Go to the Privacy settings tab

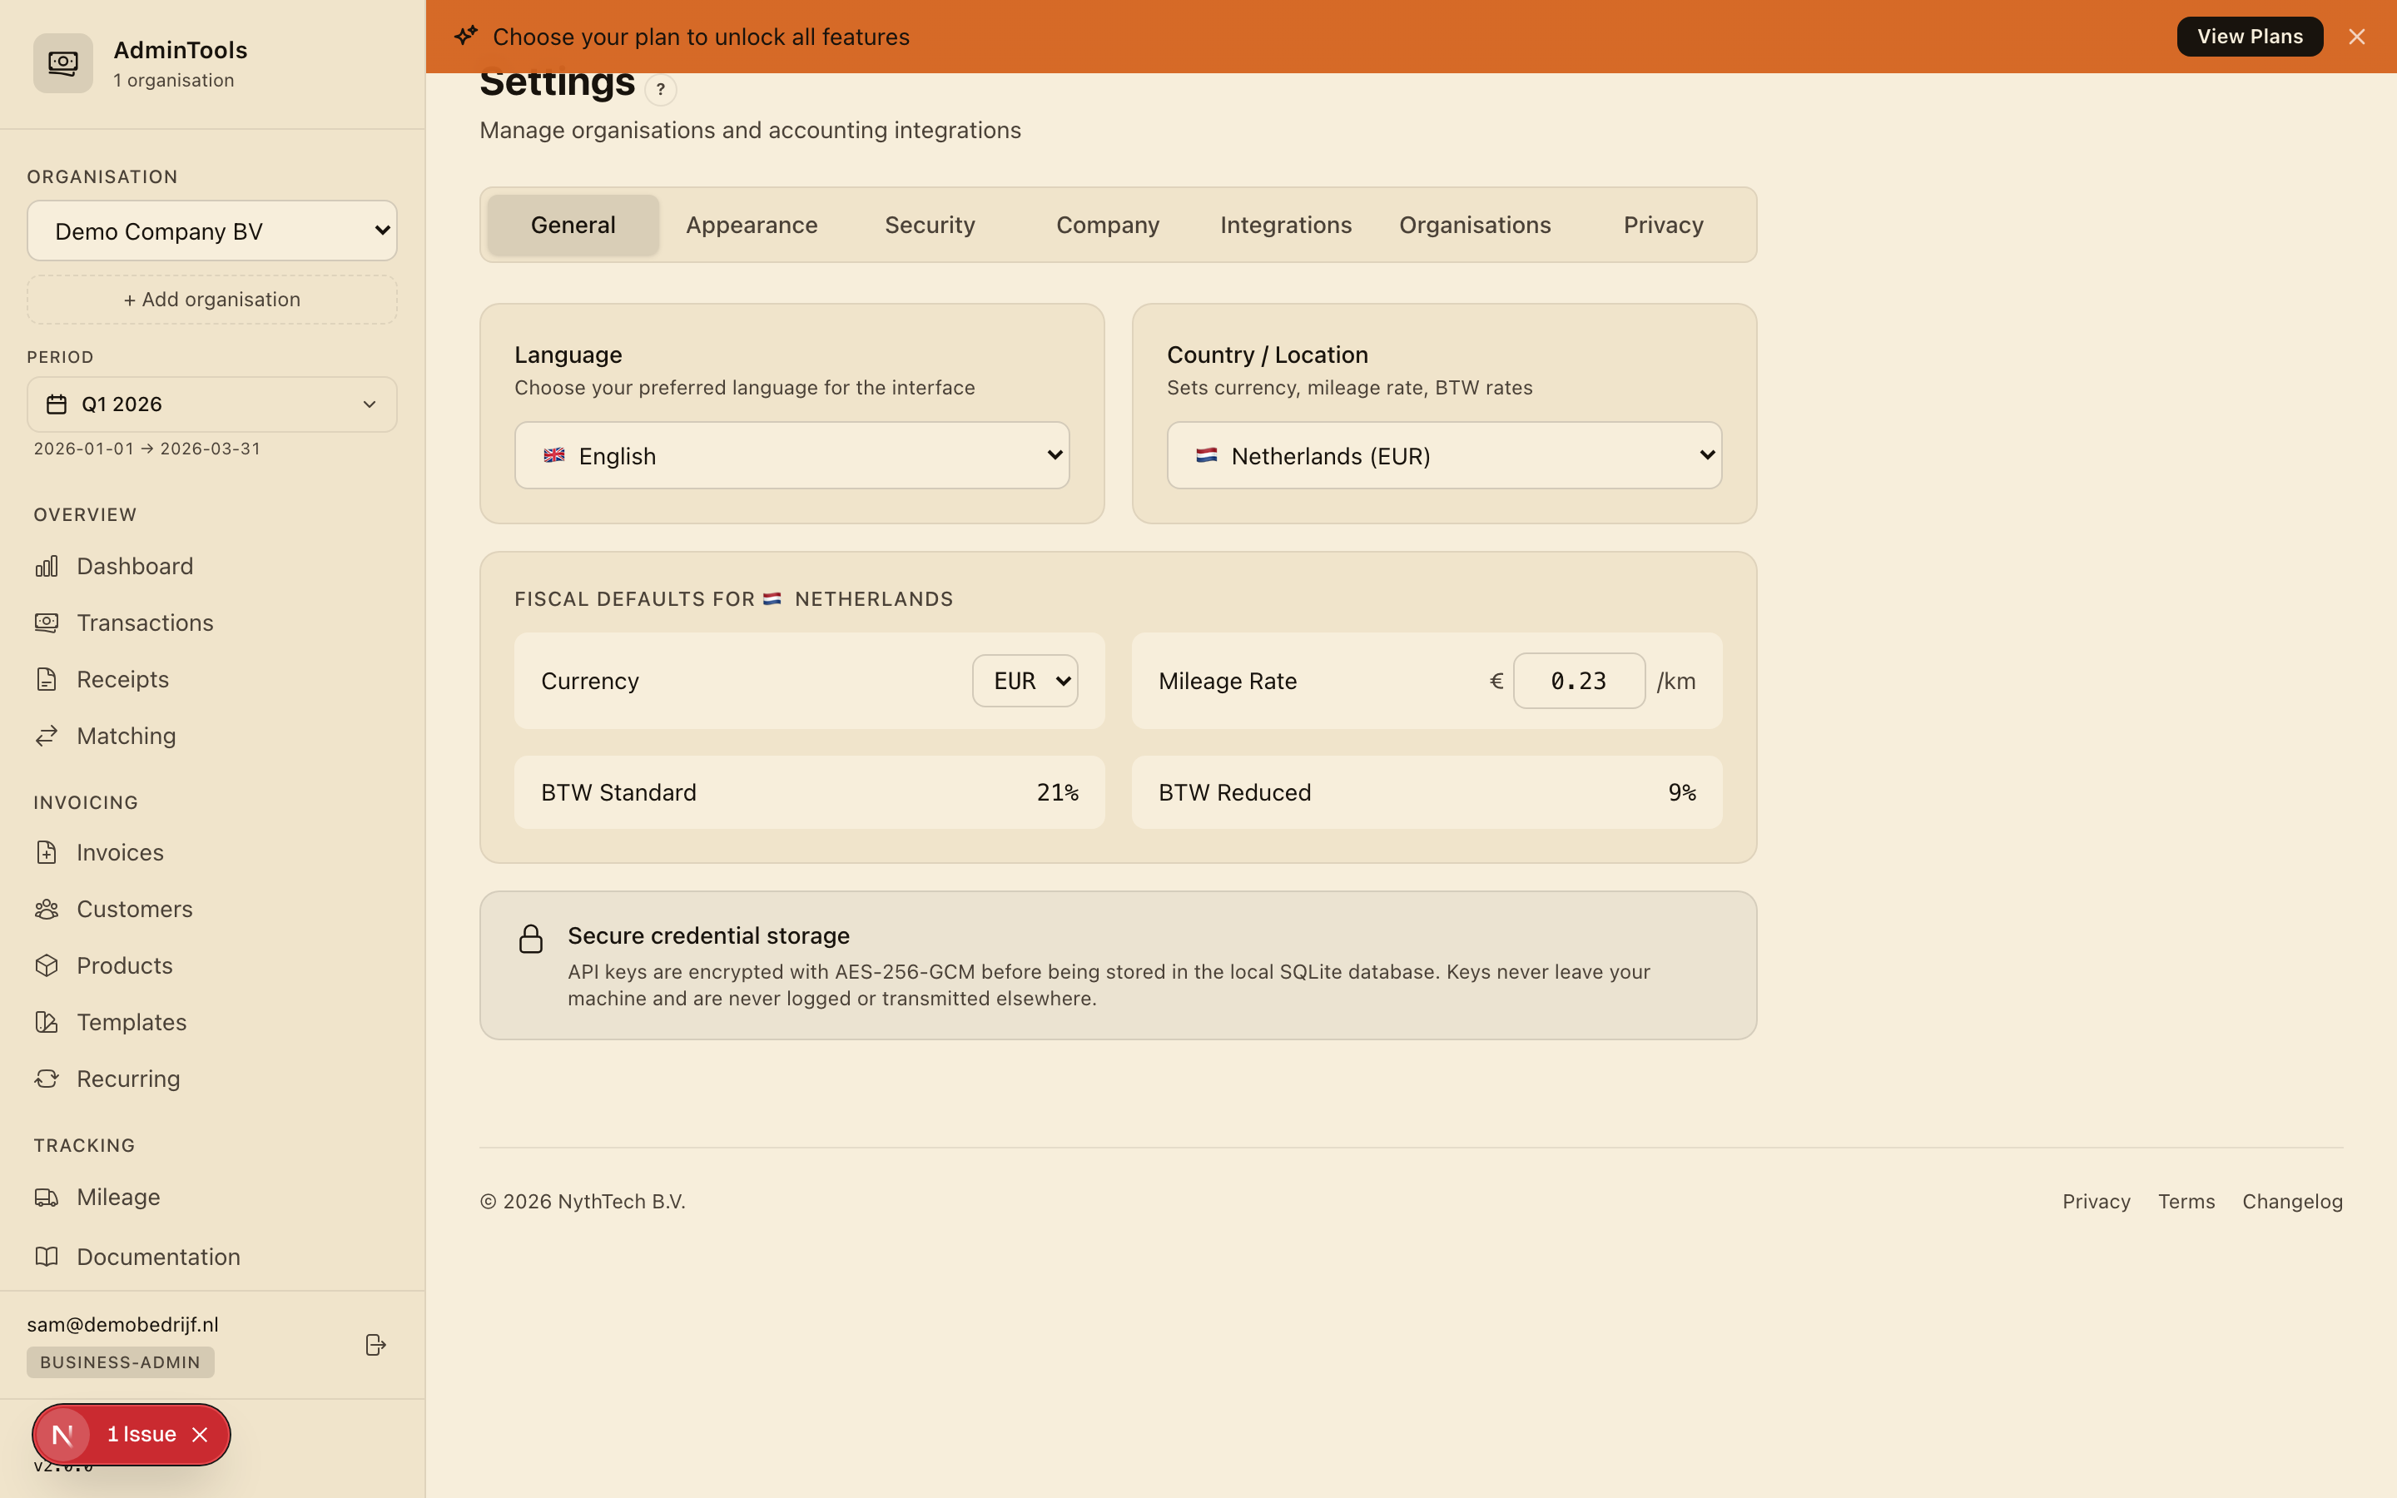(1663, 225)
